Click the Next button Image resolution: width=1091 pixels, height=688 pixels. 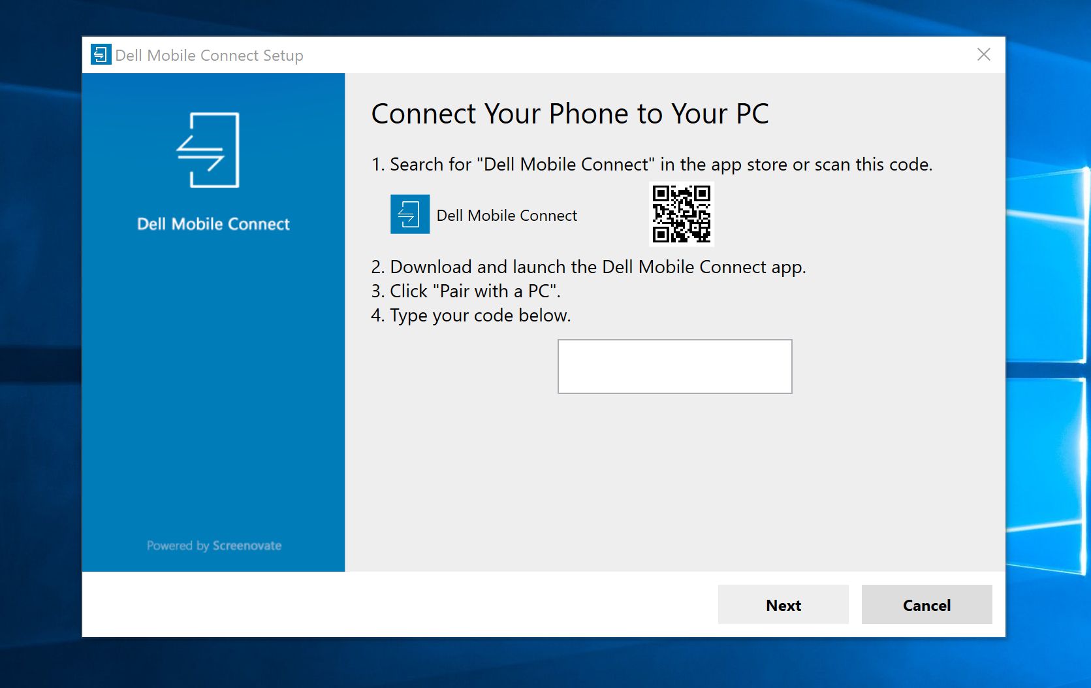tap(783, 604)
